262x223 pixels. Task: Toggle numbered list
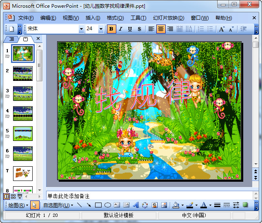pos(201,29)
